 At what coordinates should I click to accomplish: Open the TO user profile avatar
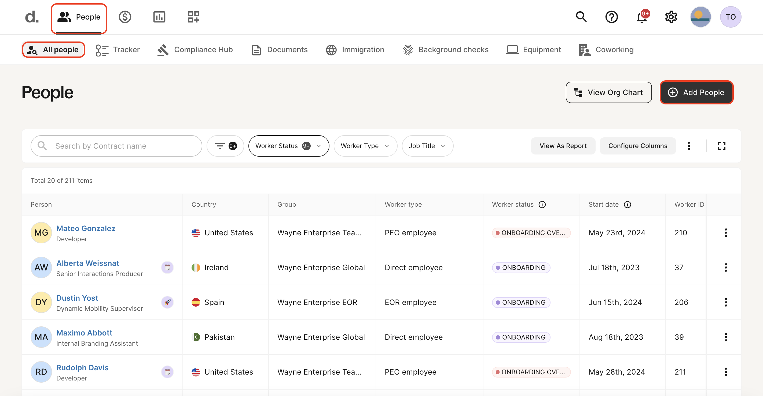point(731,17)
